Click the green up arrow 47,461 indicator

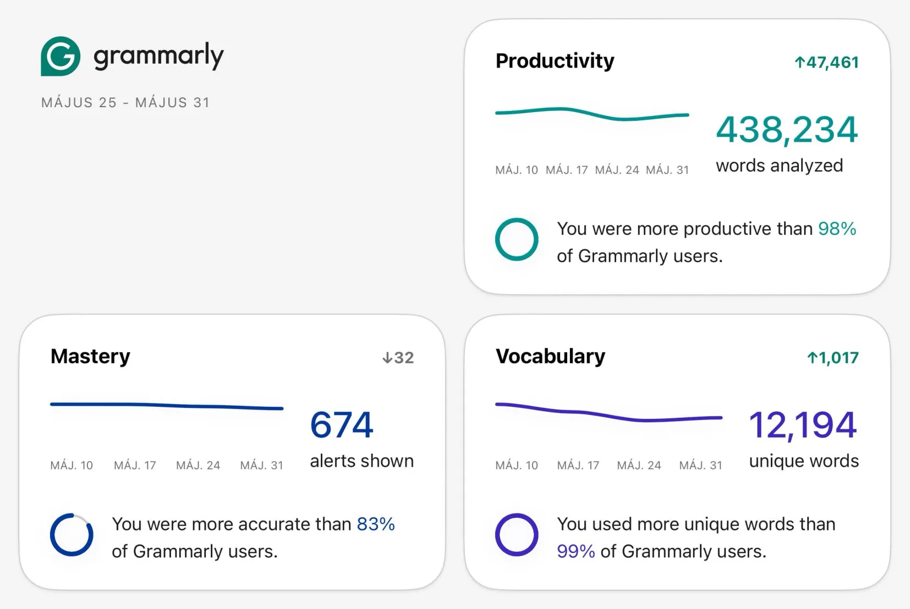tap(826, 62)
